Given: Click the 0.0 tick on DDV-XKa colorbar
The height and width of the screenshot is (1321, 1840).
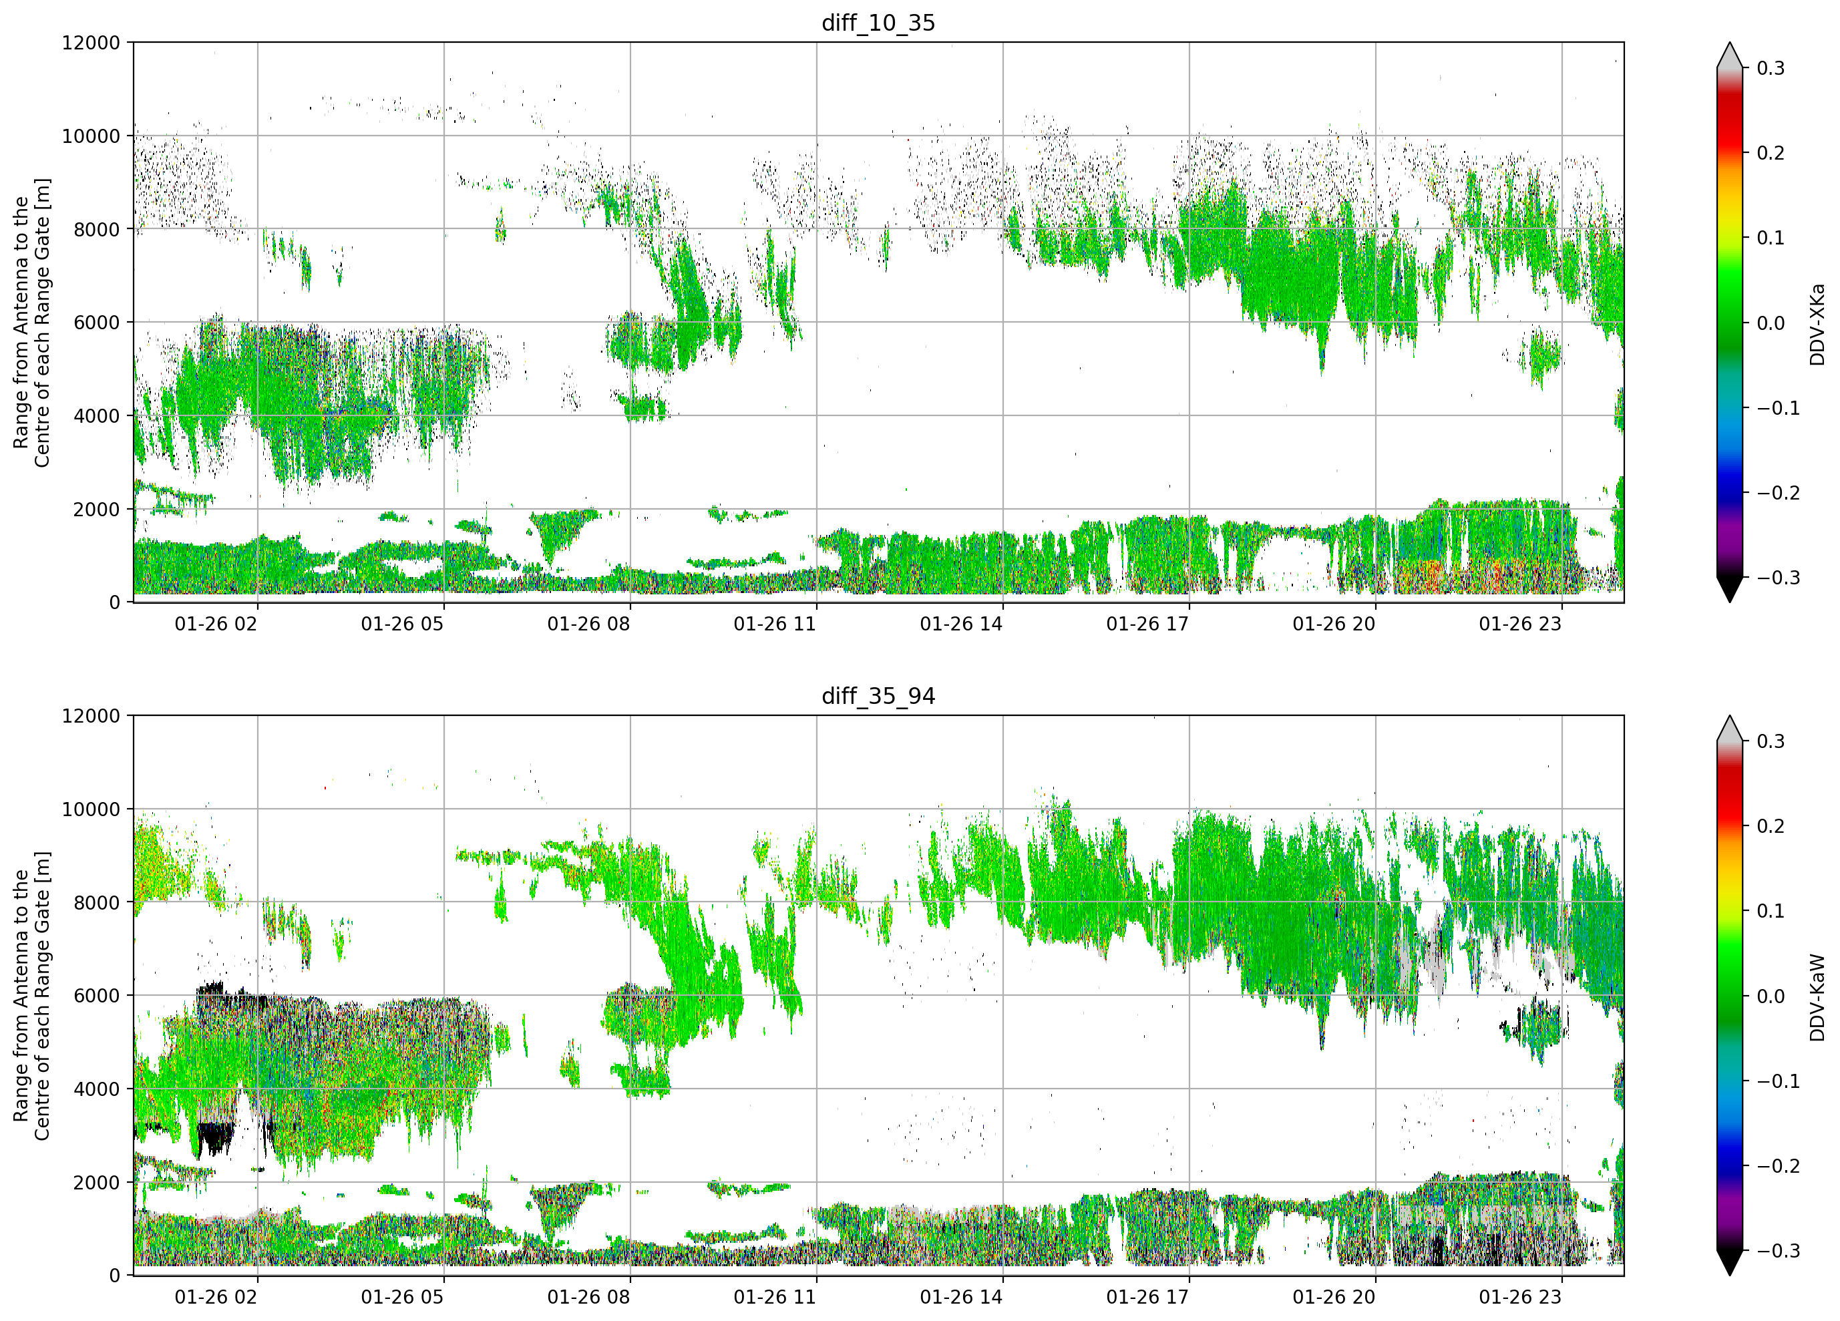Looking at the screenshot, I should [1771, 323].
